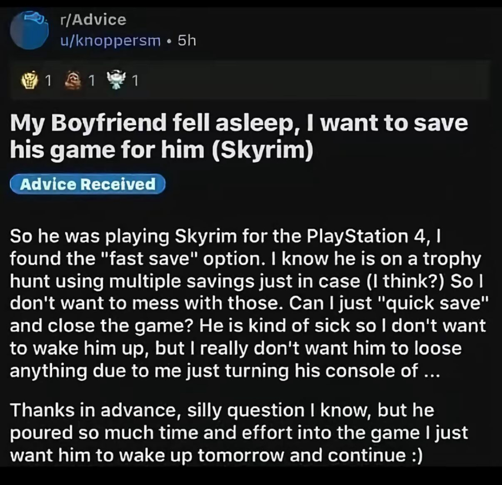Click the count beside the brown award
The height and width of the screenshot is (485, 502).
[91, 81]
